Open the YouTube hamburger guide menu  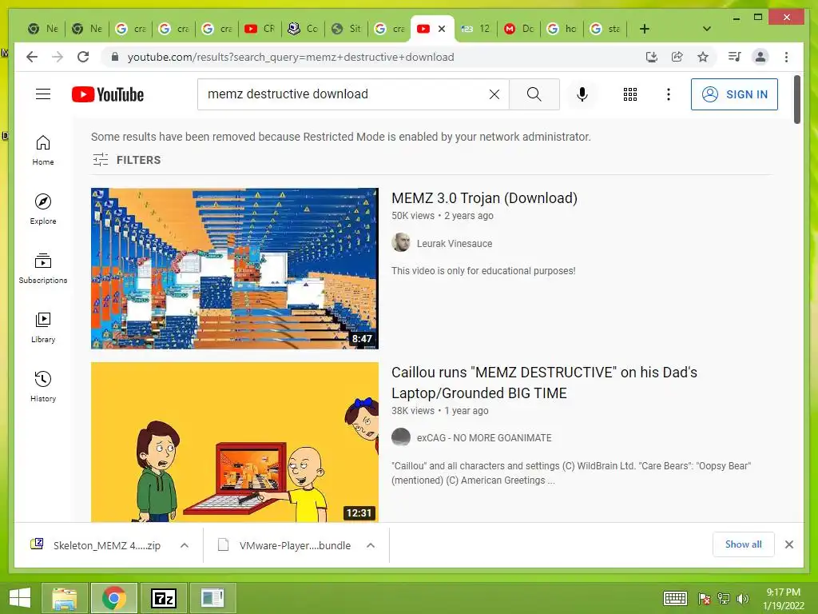pos(43,94)
